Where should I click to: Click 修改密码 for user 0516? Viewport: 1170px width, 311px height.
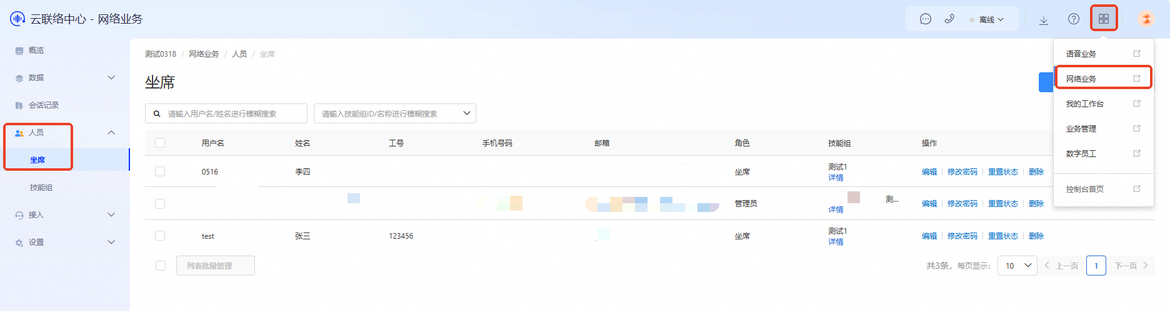point(962,172)
